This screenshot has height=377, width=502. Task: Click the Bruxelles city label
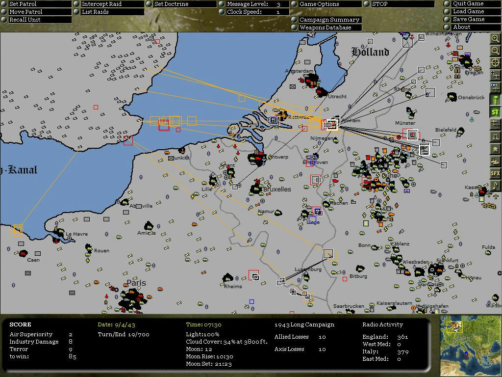tap(277, 189)
